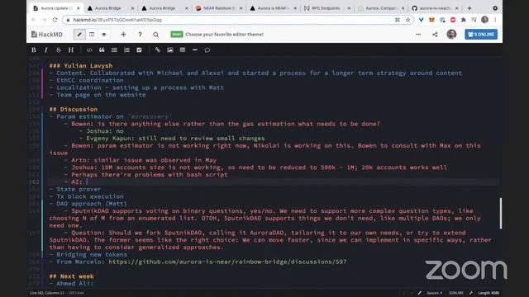Open the MetaMask fox extension

coord(431,20)
